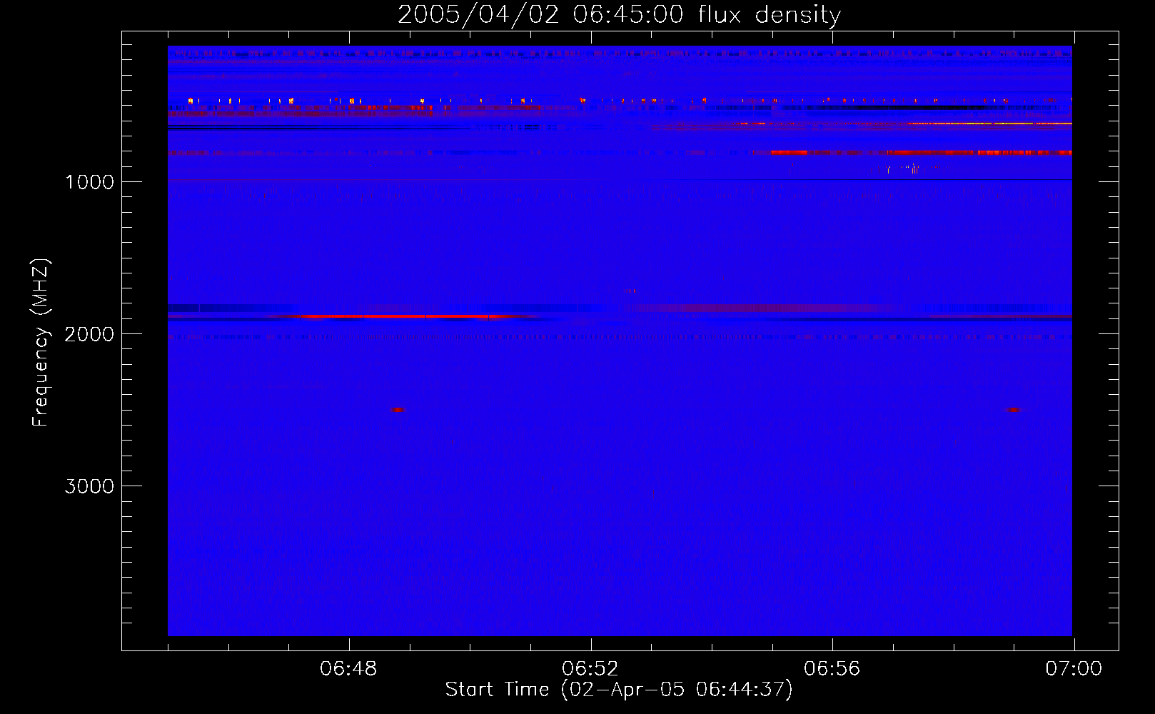Click the 2000 frequency tick label
Screen dimensions: 1155x714
pos(89,334)
